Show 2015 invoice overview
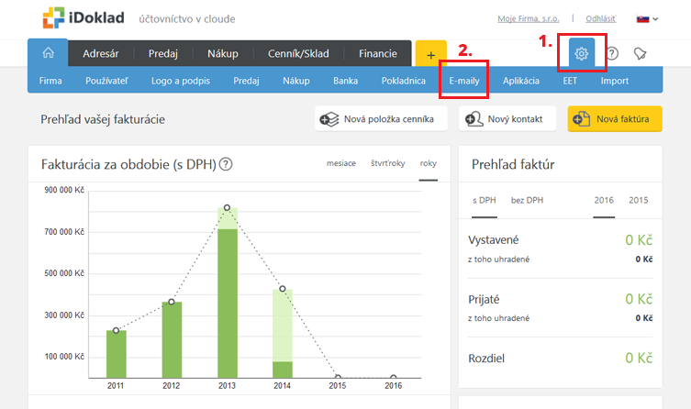Viewport: 691px width, 409px height. tap(638, 200)
